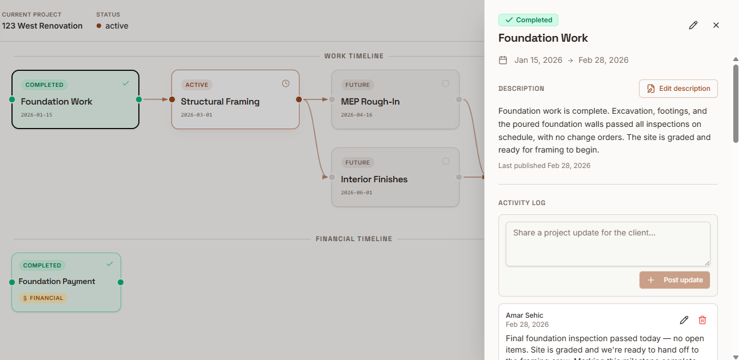Click the scrollbar up arrow in detail panel
739x360 pixels.
(x=736, y=59)
